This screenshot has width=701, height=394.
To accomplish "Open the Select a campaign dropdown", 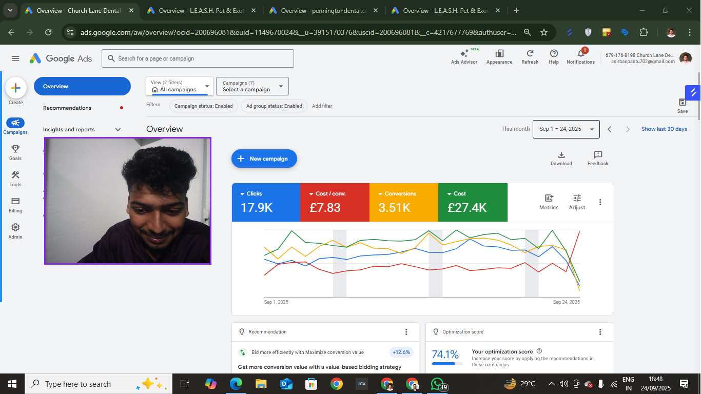I will pyautogui.click(x=252, y=86).
